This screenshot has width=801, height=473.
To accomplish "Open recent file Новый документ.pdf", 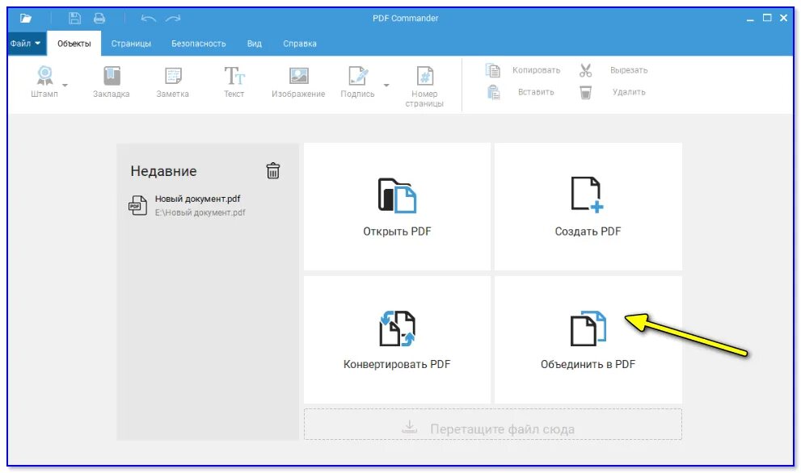I will [x=197, y=199].
